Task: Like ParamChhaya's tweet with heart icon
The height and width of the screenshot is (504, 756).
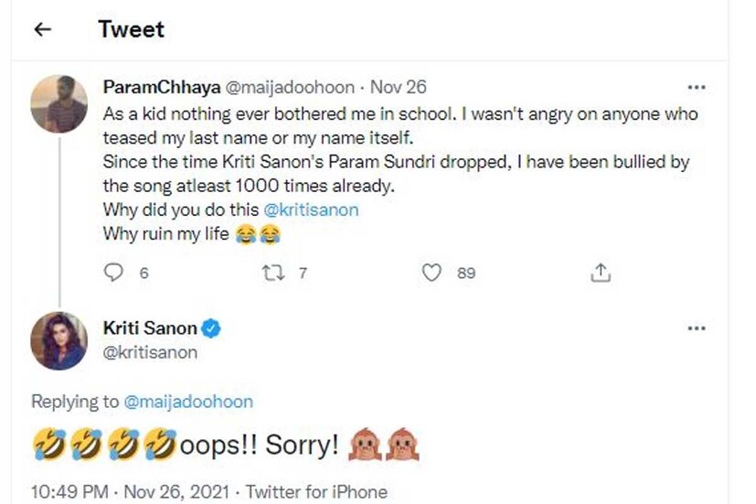Action: [433, 273]
